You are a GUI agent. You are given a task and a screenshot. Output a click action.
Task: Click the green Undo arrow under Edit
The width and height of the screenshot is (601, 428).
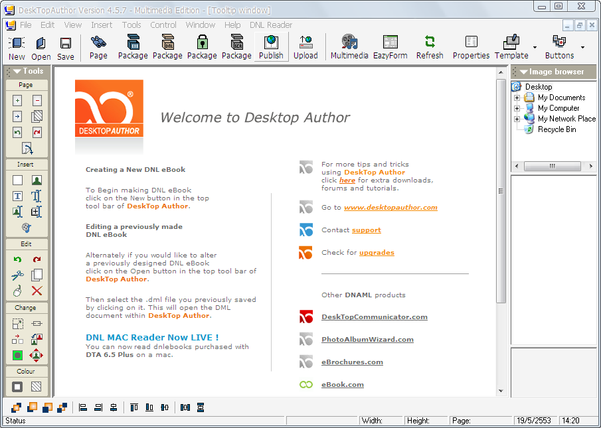[x=17, y=259]
